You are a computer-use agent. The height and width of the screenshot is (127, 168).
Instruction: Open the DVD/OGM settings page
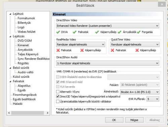(x=25, y=41)
